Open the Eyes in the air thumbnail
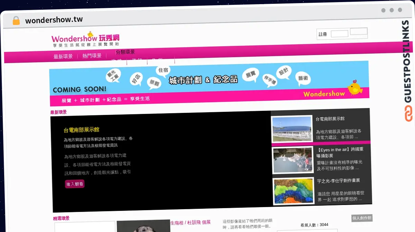 pos(293,160)
